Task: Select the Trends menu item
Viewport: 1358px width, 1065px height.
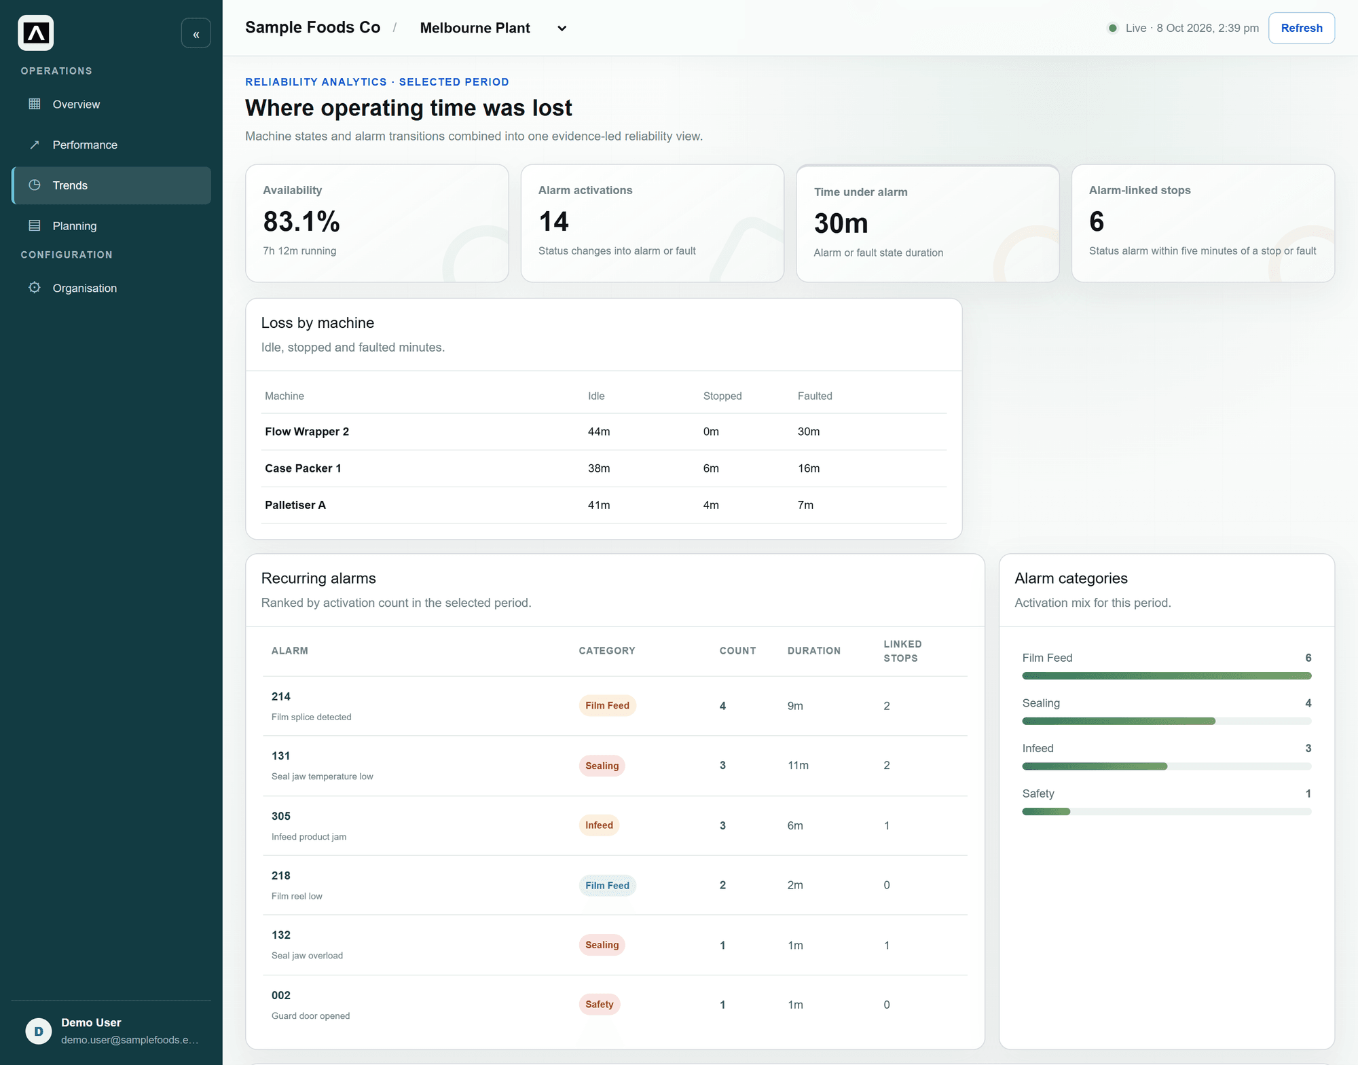Action: tap(111, 185)
